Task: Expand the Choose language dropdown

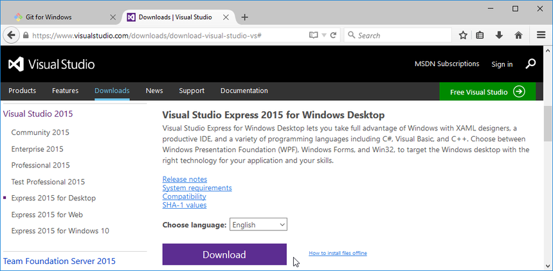Action: point(258,225)
